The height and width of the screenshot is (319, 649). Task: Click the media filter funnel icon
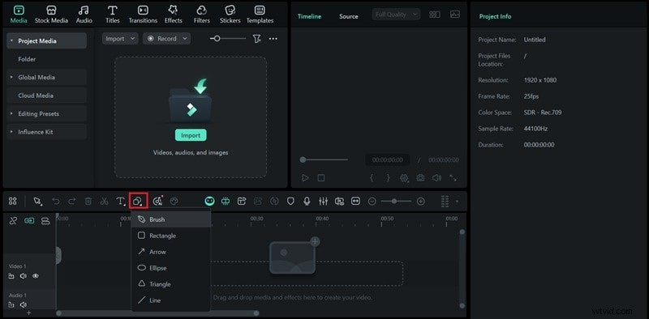[x=256, y=38]
